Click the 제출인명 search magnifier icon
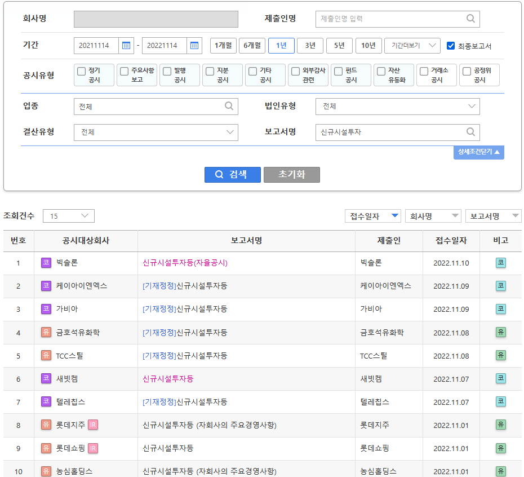 (x=470, y=19)
